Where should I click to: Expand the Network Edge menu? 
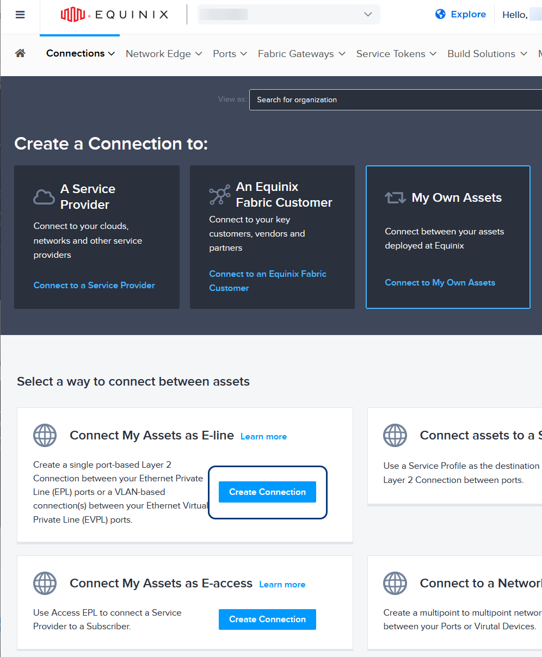pyautogui.click(x=164, y=54)
